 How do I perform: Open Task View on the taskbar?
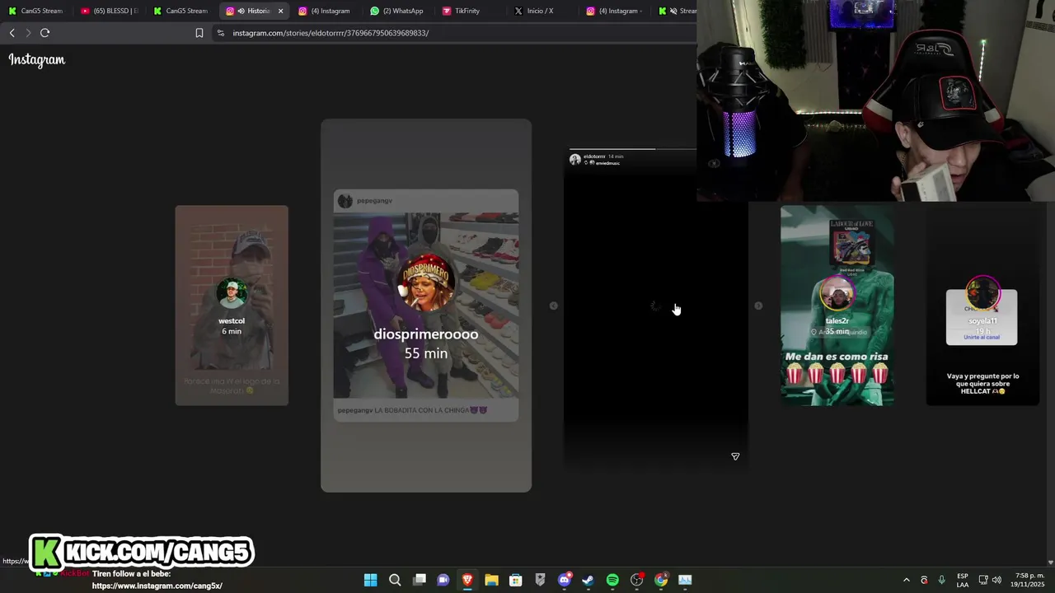click(x=420, y=580)
